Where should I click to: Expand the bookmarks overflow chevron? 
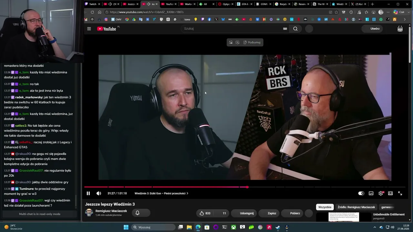click(405, 19)
